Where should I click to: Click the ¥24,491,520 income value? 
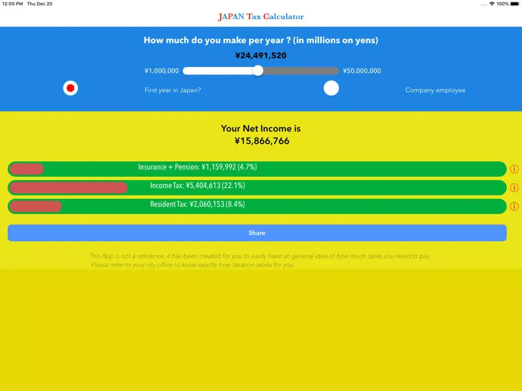(x=261, y=56)
